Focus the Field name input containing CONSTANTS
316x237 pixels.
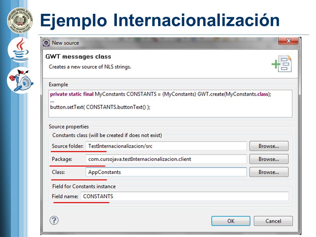tap(185, 196)
